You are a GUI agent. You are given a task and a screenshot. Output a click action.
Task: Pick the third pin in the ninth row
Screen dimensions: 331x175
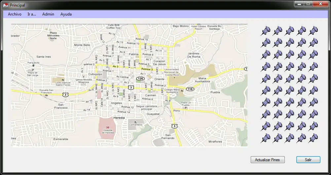(x=289, y=126)
